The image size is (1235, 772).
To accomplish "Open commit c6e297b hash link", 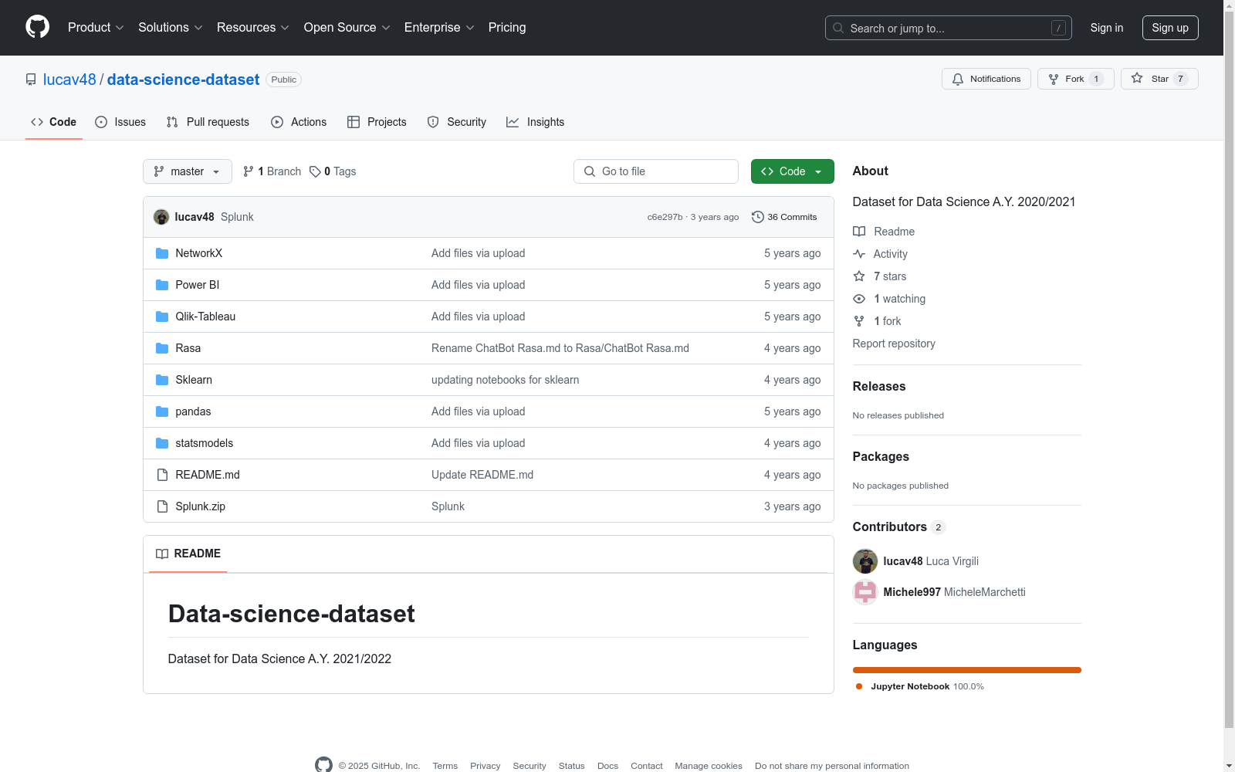I will pyautogui.click(x=665, y=217).
